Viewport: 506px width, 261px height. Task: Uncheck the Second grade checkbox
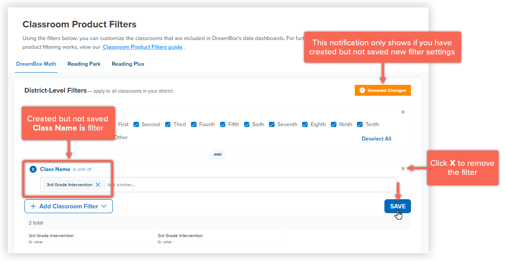[x=136, y=124]
